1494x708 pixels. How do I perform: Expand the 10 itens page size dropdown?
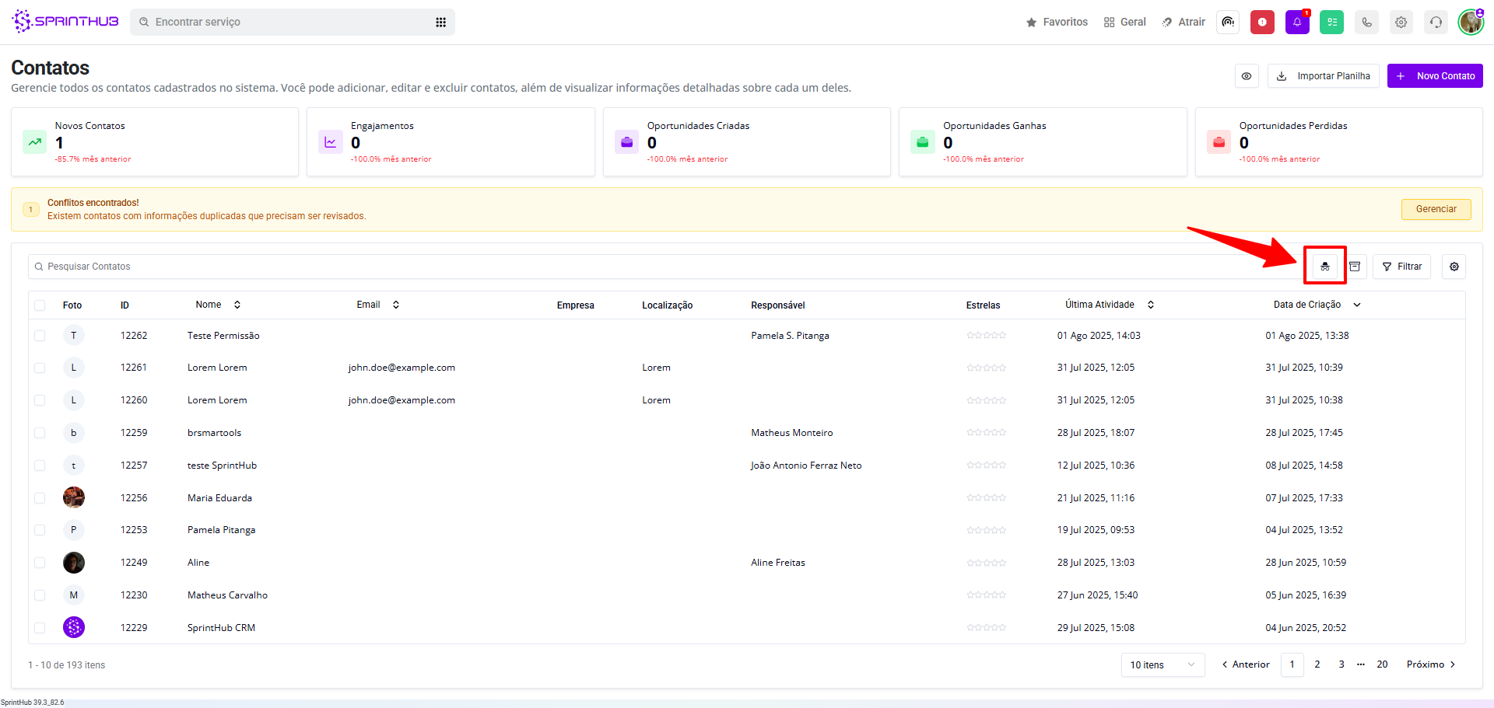tap(1163, 664)
